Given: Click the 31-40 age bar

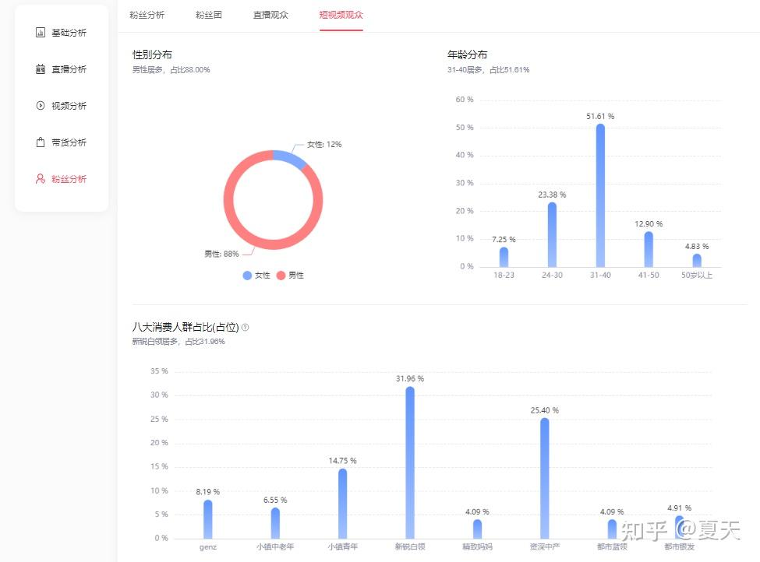Looking at the screenshot, I should coord(600,195).
